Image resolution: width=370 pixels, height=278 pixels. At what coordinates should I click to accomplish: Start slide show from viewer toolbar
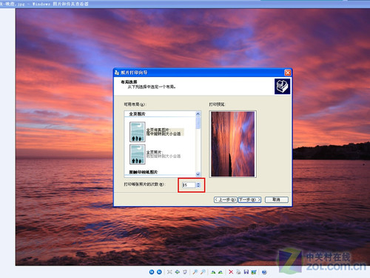185,272
